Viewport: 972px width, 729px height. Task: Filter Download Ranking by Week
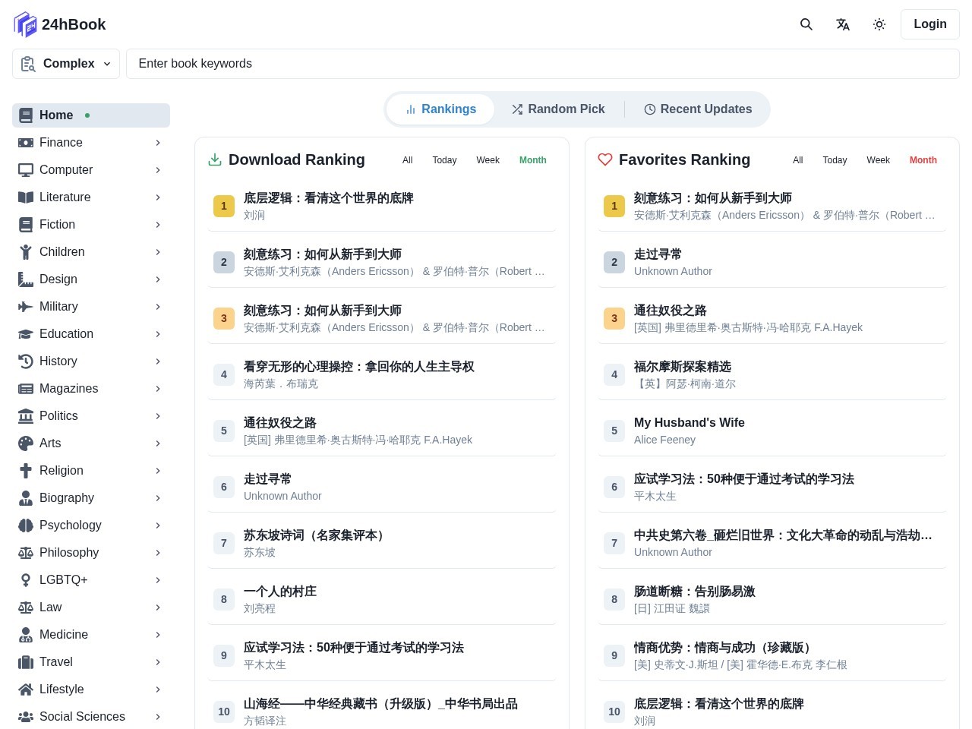point(488,160)
